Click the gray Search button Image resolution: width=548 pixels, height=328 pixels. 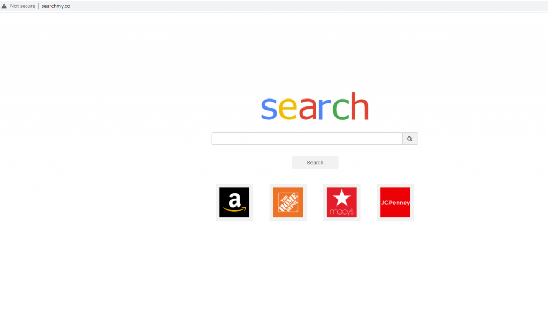pyautogui.click(x=315, y=163)
